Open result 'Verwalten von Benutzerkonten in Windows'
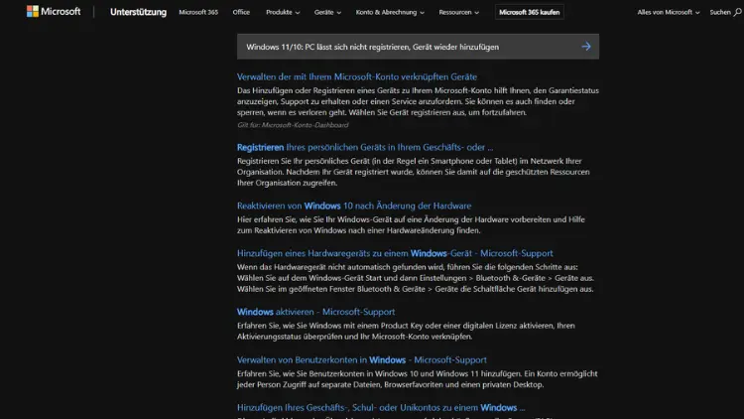 tap(361, 359)
